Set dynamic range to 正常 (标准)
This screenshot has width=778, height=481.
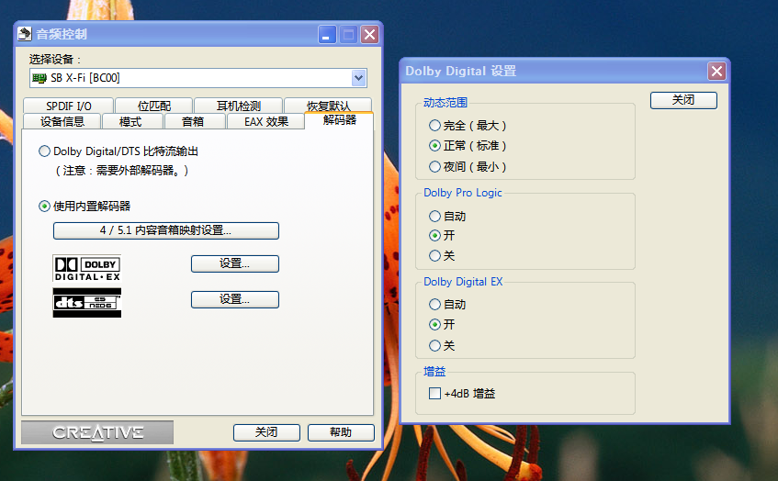[468, 146]
